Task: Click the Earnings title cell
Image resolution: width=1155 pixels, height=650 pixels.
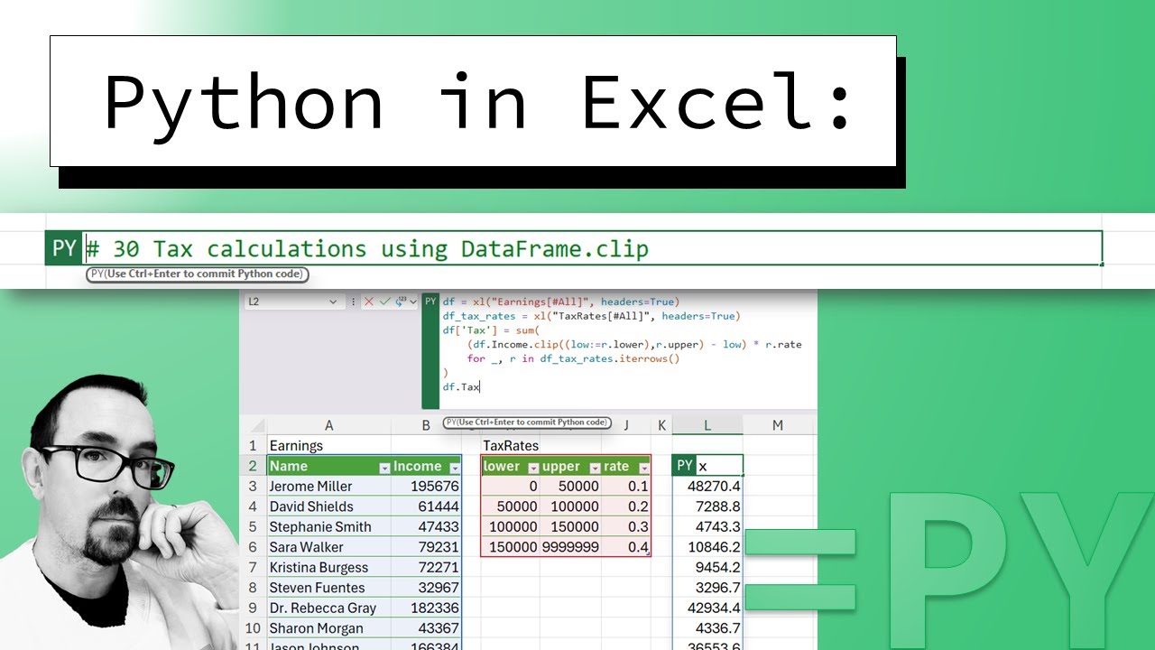Action: click(x=328, y=446)
